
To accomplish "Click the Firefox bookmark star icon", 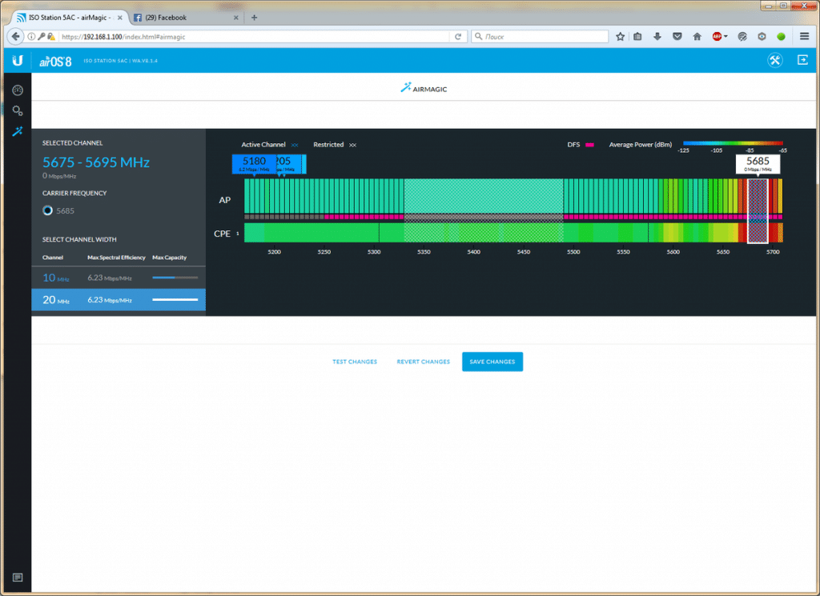I will pos(620,36).
